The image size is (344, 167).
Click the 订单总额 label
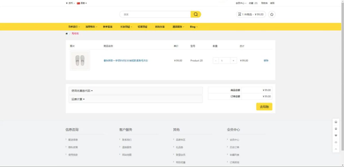click(235, 97)
